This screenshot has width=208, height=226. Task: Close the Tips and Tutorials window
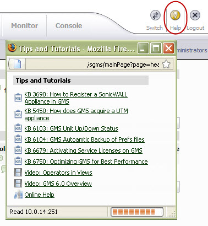pyautogui.click(x=168, y=48)
